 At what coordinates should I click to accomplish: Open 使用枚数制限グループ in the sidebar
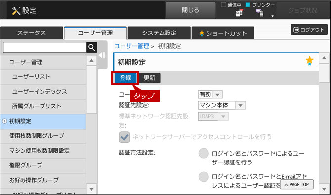pos(43,136)
